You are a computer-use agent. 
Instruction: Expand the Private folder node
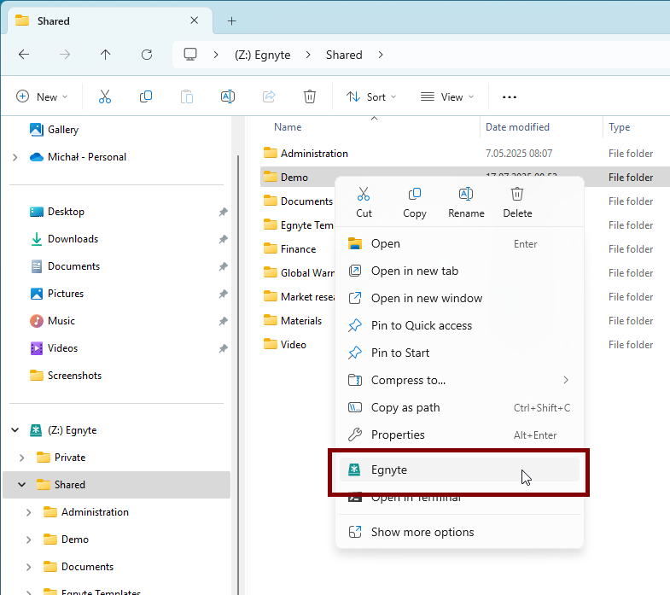[22, 458]
